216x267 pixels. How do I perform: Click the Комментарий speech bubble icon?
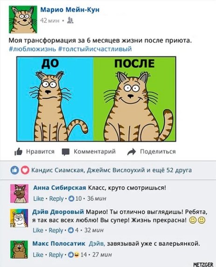[x=65, y=152]
